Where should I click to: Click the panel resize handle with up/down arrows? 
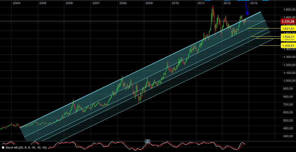(x=148, y=141)
